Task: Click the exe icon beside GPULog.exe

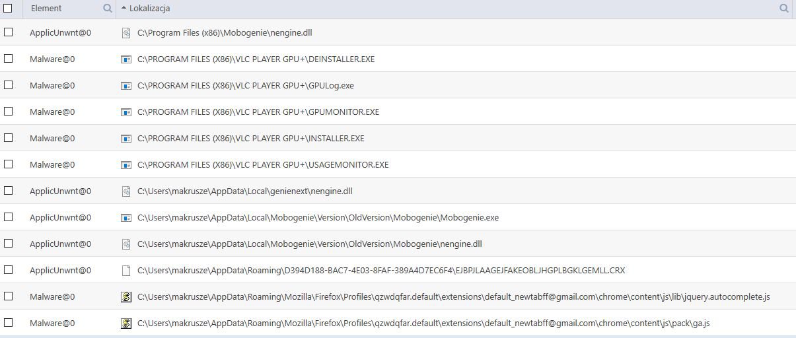Action: [126, 86]
